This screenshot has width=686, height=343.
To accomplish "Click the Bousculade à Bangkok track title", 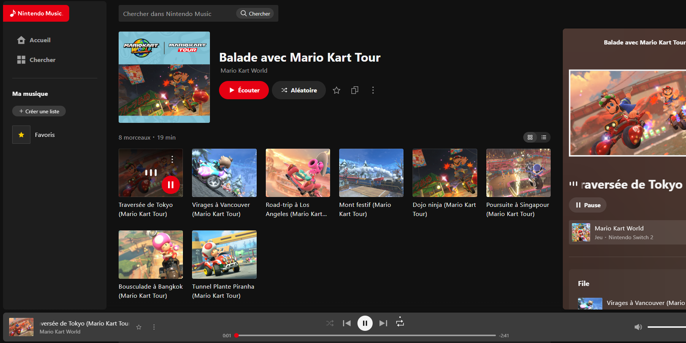I will 151,291.
